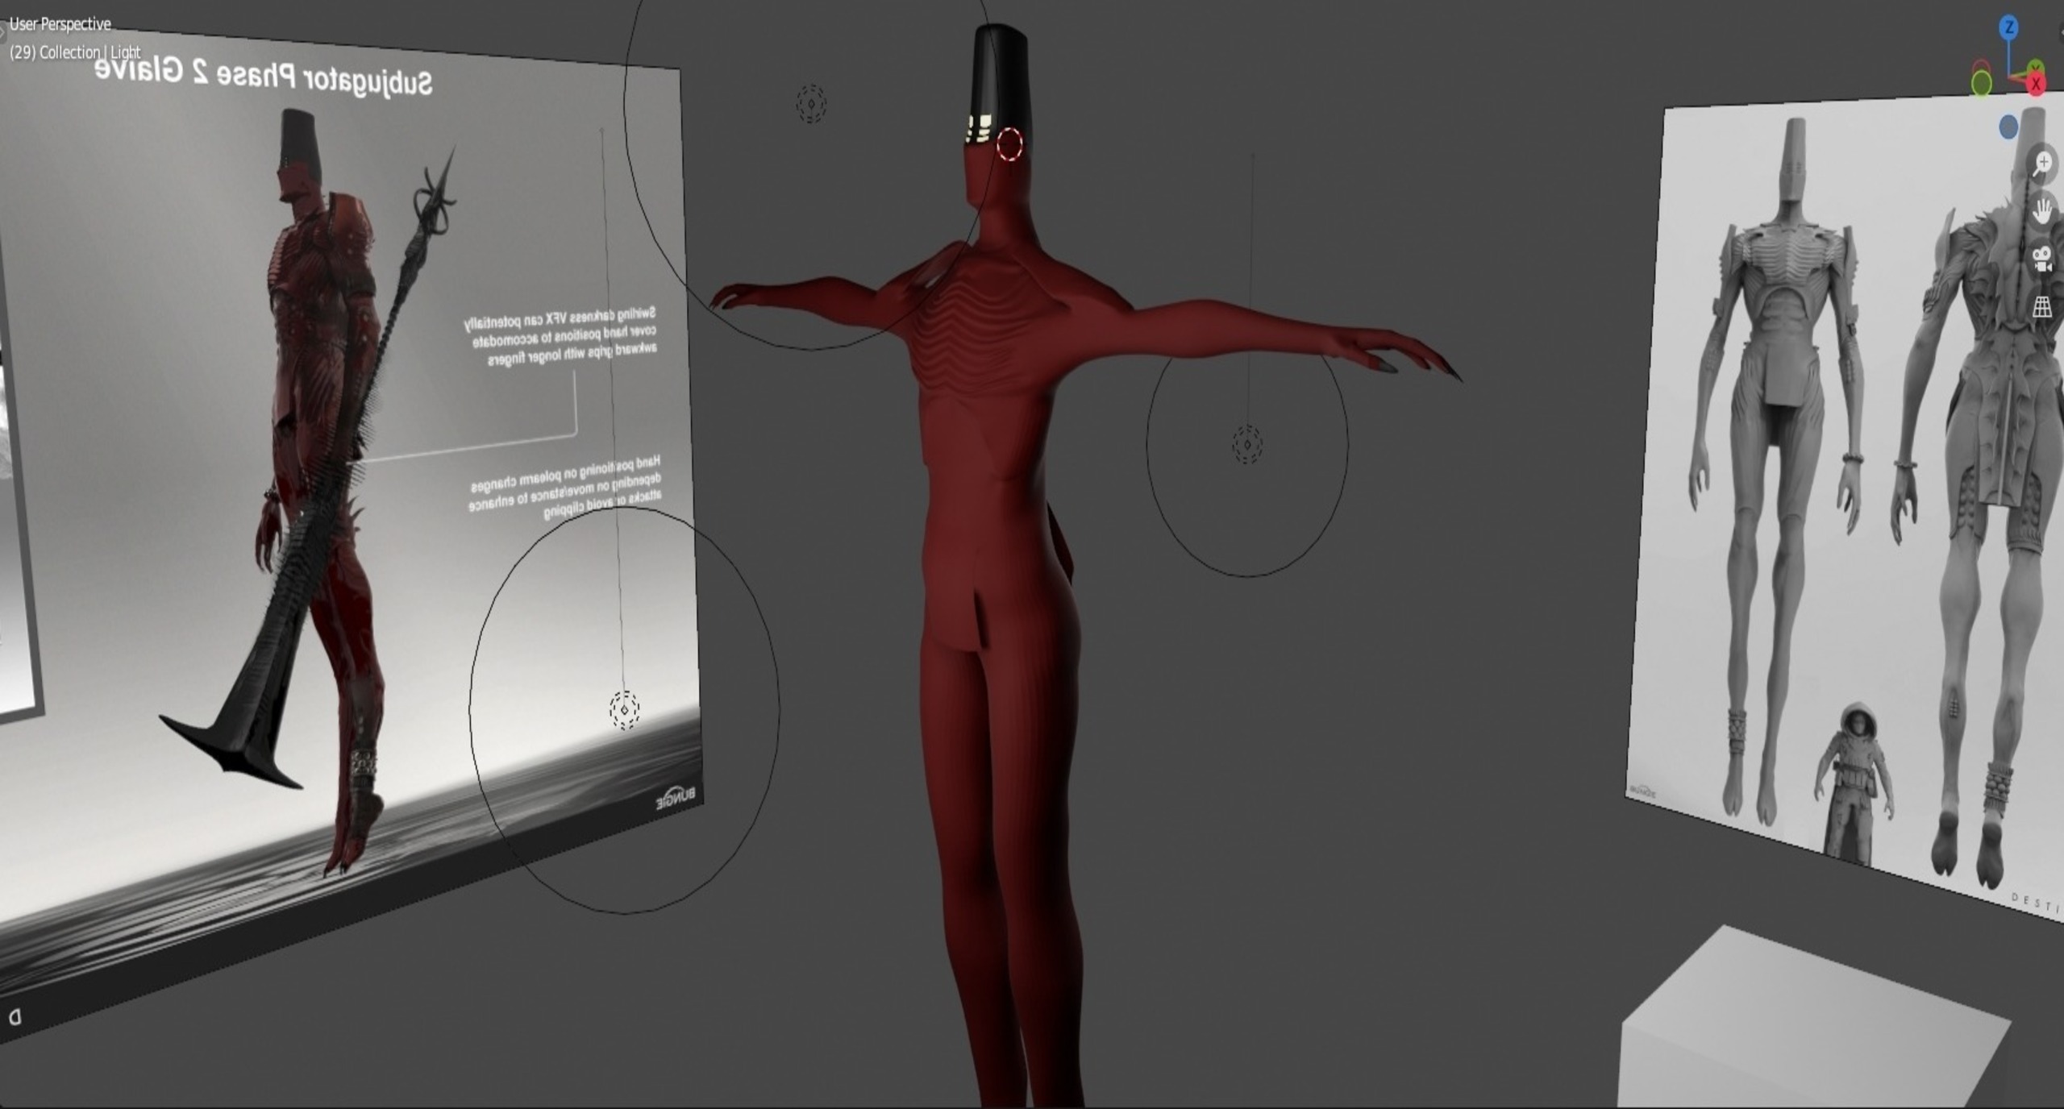Image resolution: width=2064 pixels, height=1109 pixels.
Task: Select the highlighted light beside the black hat
Action: click(1009, 145)
